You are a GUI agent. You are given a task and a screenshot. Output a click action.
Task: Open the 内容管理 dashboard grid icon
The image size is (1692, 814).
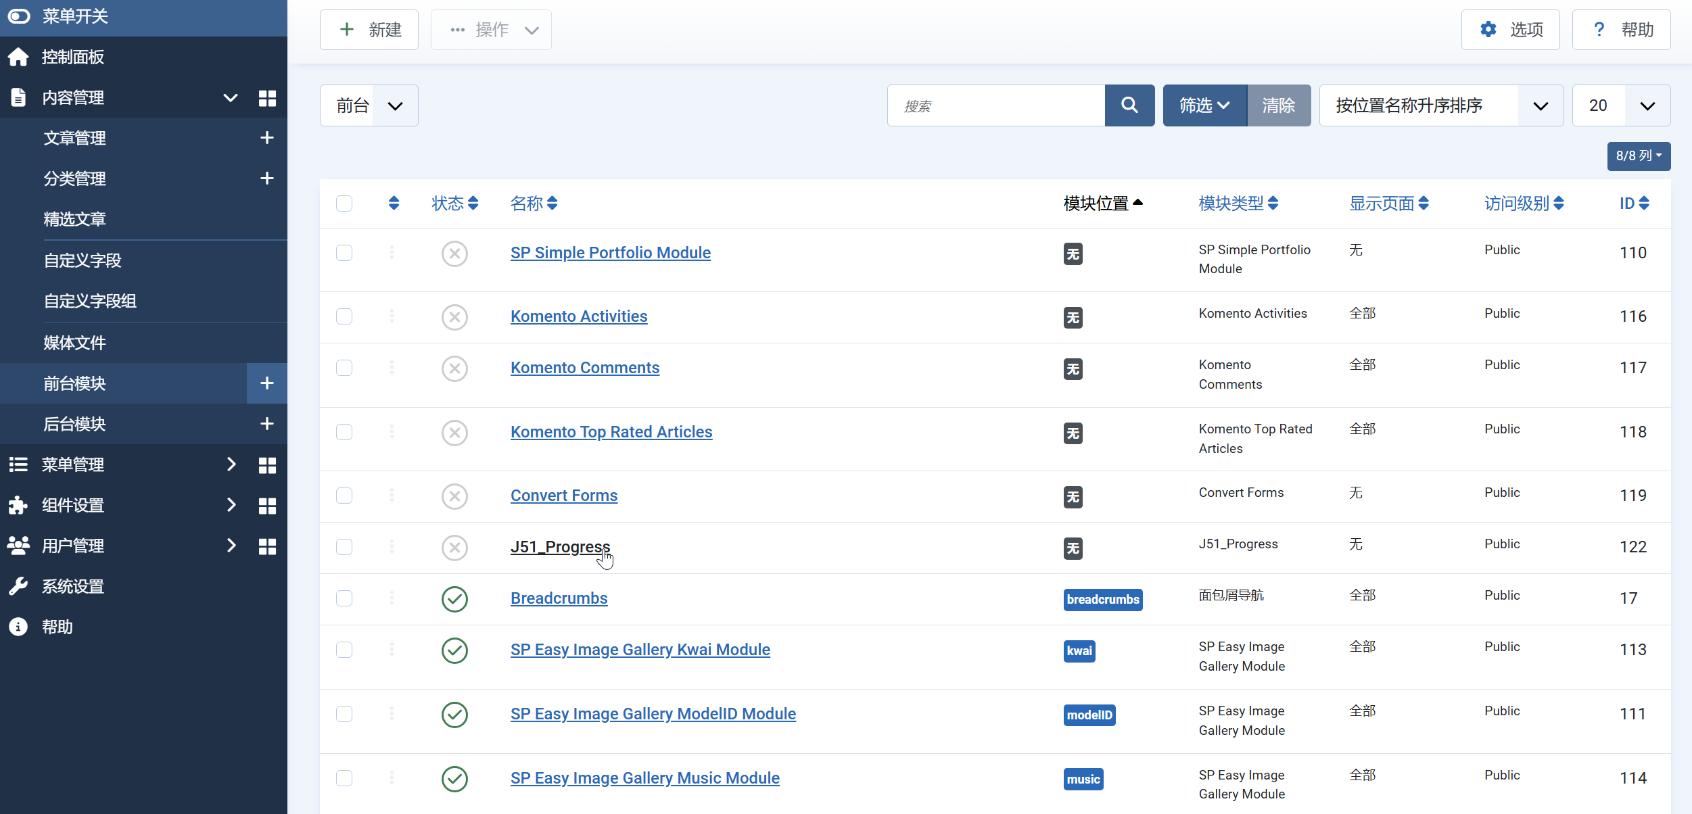tap(267, 98)
